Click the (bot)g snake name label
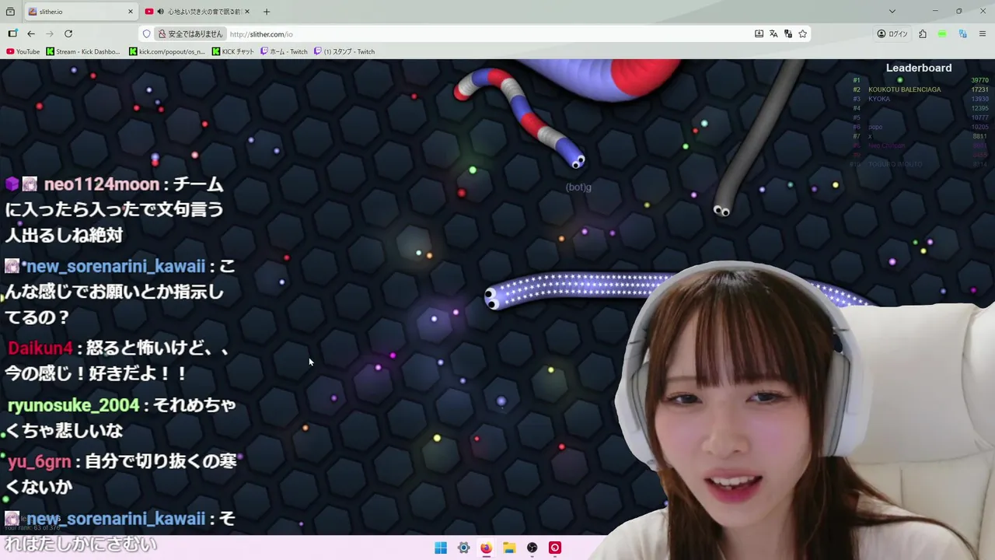The image size is (995, 560). point(578,187)
